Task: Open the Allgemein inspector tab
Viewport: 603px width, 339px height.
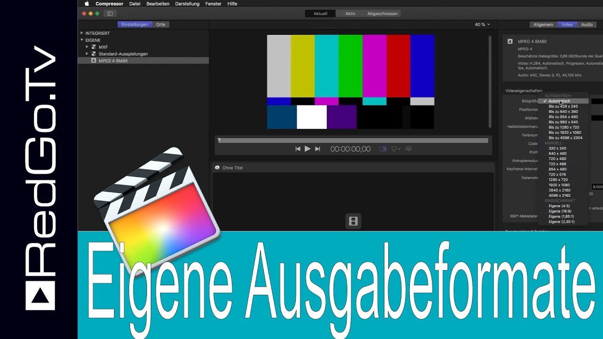Action: click(x=543, y=24)
